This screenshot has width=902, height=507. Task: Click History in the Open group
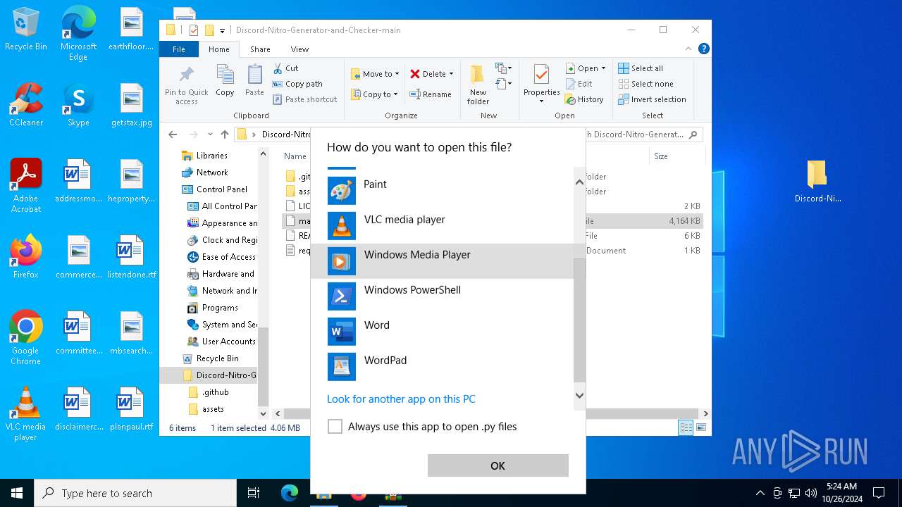(x=584, y=99)
